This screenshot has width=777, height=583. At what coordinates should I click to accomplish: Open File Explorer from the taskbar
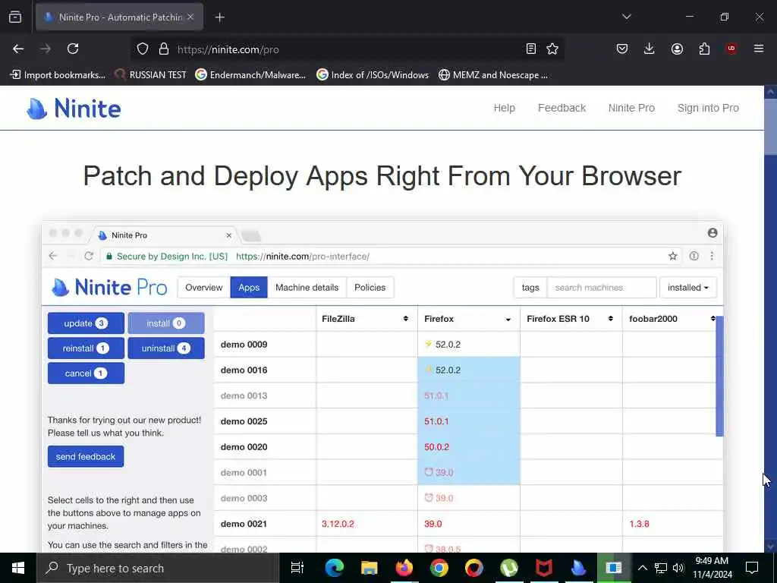coord(370,568)
